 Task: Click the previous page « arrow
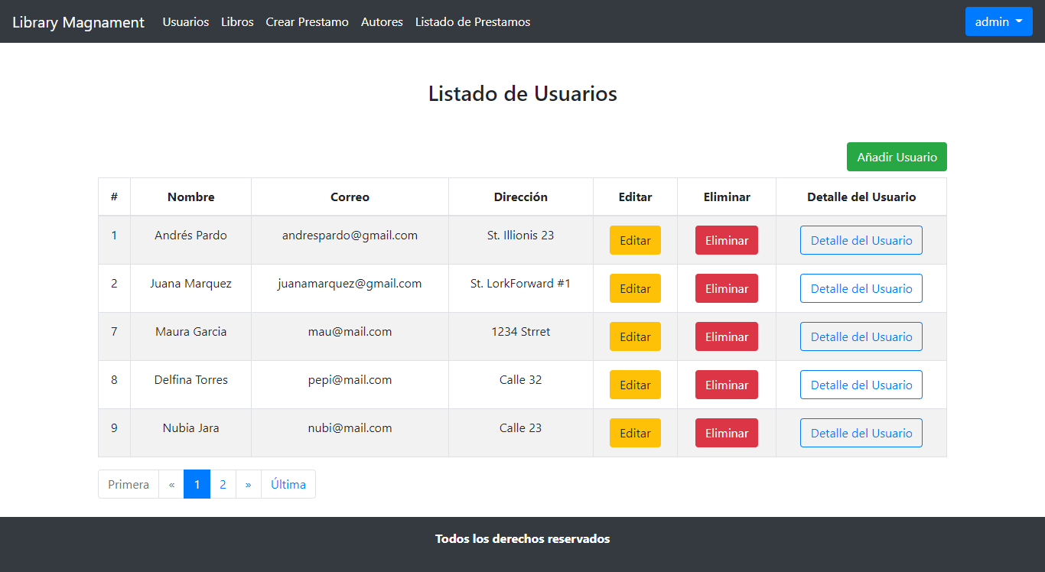(171, 484)
